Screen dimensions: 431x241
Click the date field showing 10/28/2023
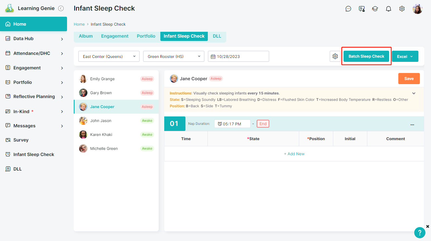coord(238,56)
